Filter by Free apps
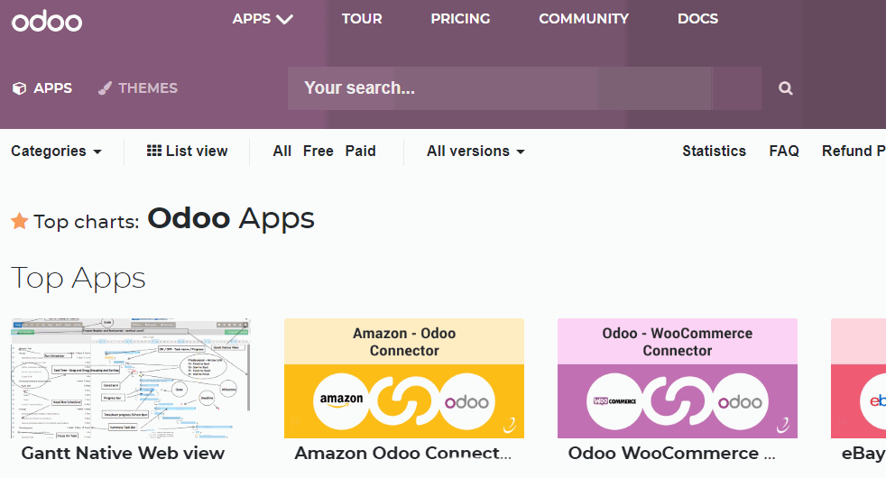 tap(318, 151)
